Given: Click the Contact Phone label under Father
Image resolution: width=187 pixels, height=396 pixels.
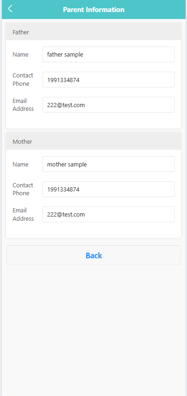Looking at the screenshot, I should [23, 80].
